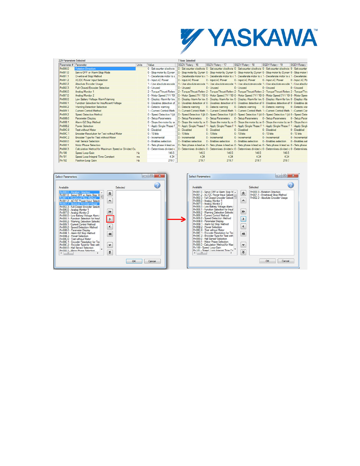Viewport: 360px width, 466px height.
Task: Click remove (<) arrow in dialog with empty Selected list
Action: click(x=110, y=226)
